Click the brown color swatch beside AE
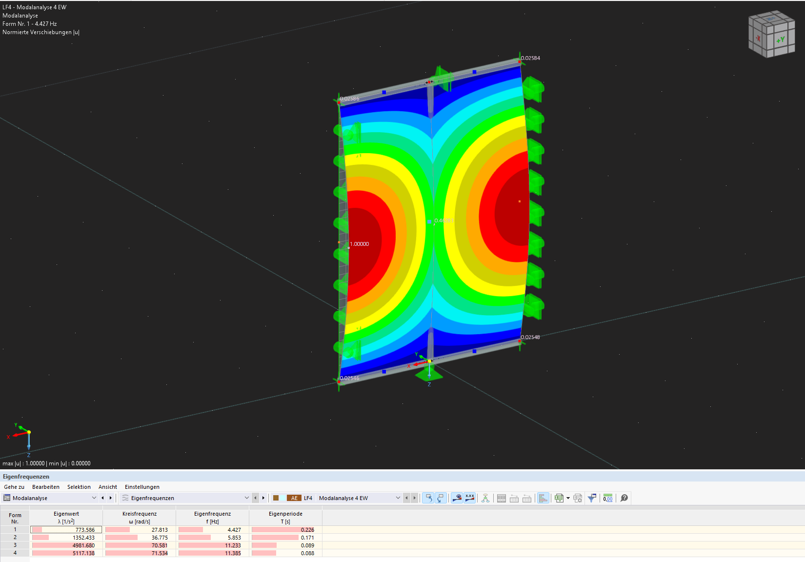The width and height of the screenshot is (805, 562). [276, 498]
